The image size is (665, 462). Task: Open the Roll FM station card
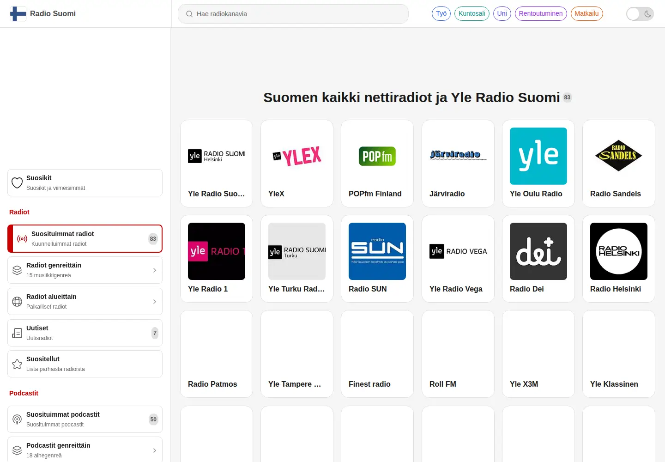pyautogui.click(x=458, y=354)
